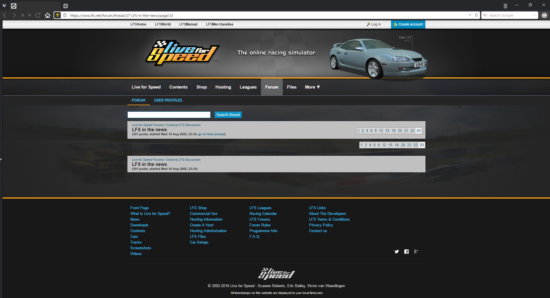550x298 pixels.
Task: Click the Log in link
Action: [374, 24]
